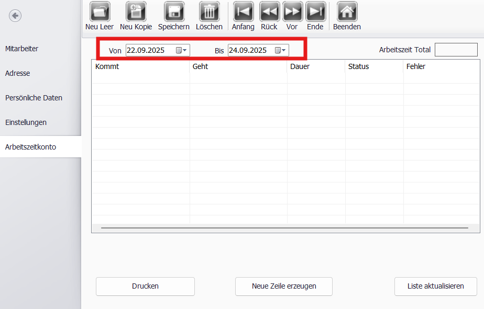Exit via the Beenden home icon

[x=347, y=12]
